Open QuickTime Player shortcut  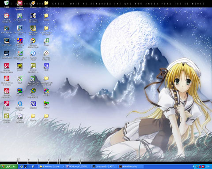point(20,104)
